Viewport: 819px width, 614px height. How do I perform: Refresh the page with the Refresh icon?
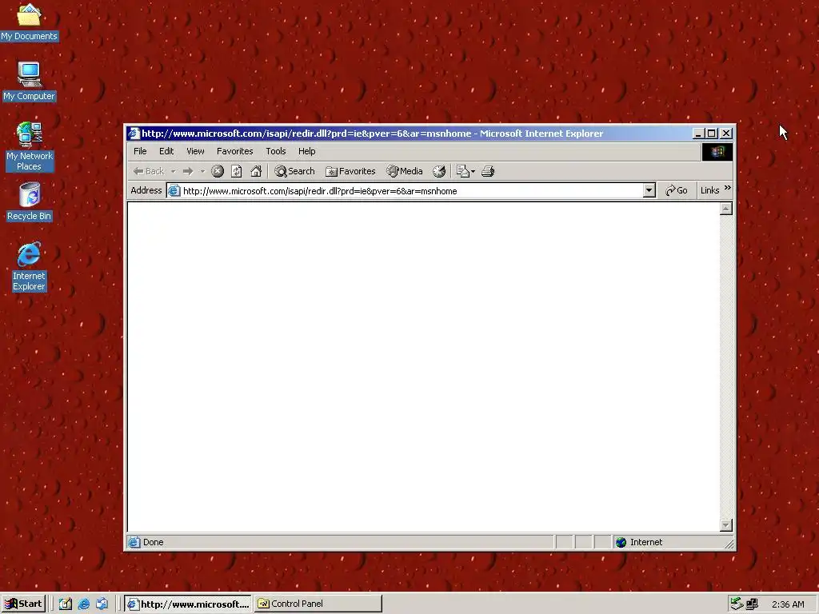[x=236, y=171]
